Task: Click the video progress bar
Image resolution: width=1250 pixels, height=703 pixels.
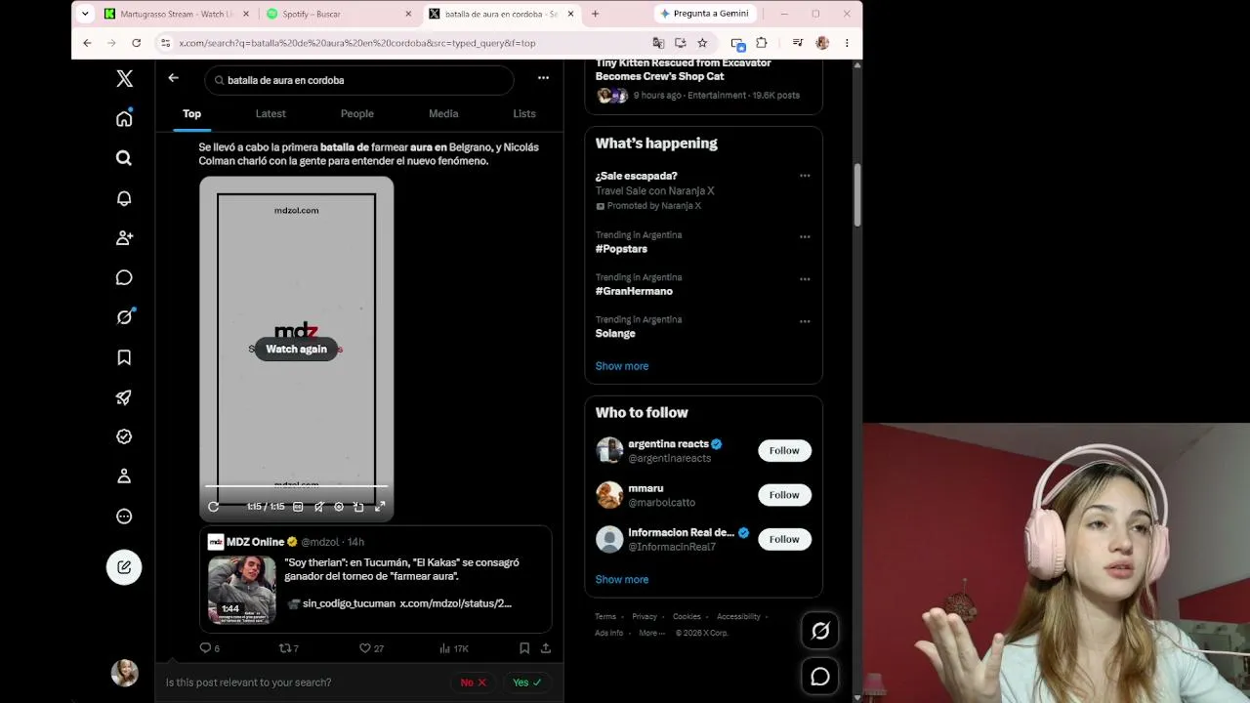Action: (296, 486)
